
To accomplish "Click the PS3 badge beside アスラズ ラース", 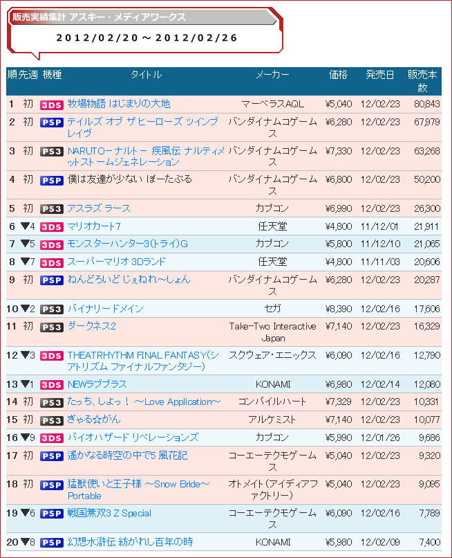I will pyautogui.click(x=52, y=209).
